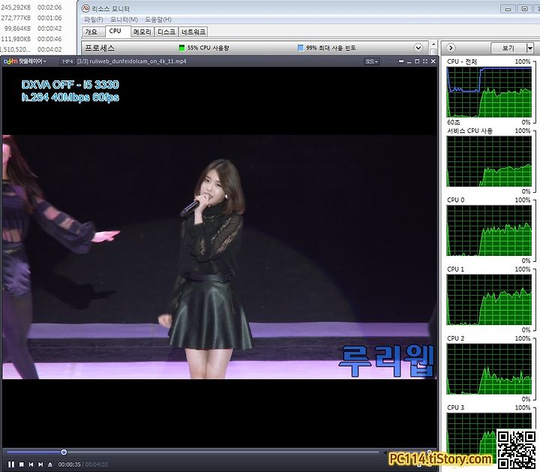The image size is (540, 472).
Task: Pause the video with the pause button
Action: click(x=11, y=464)
